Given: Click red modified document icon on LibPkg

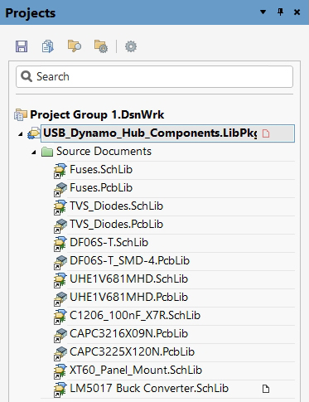Looking at the screenshot, I should tap(266, 133).
